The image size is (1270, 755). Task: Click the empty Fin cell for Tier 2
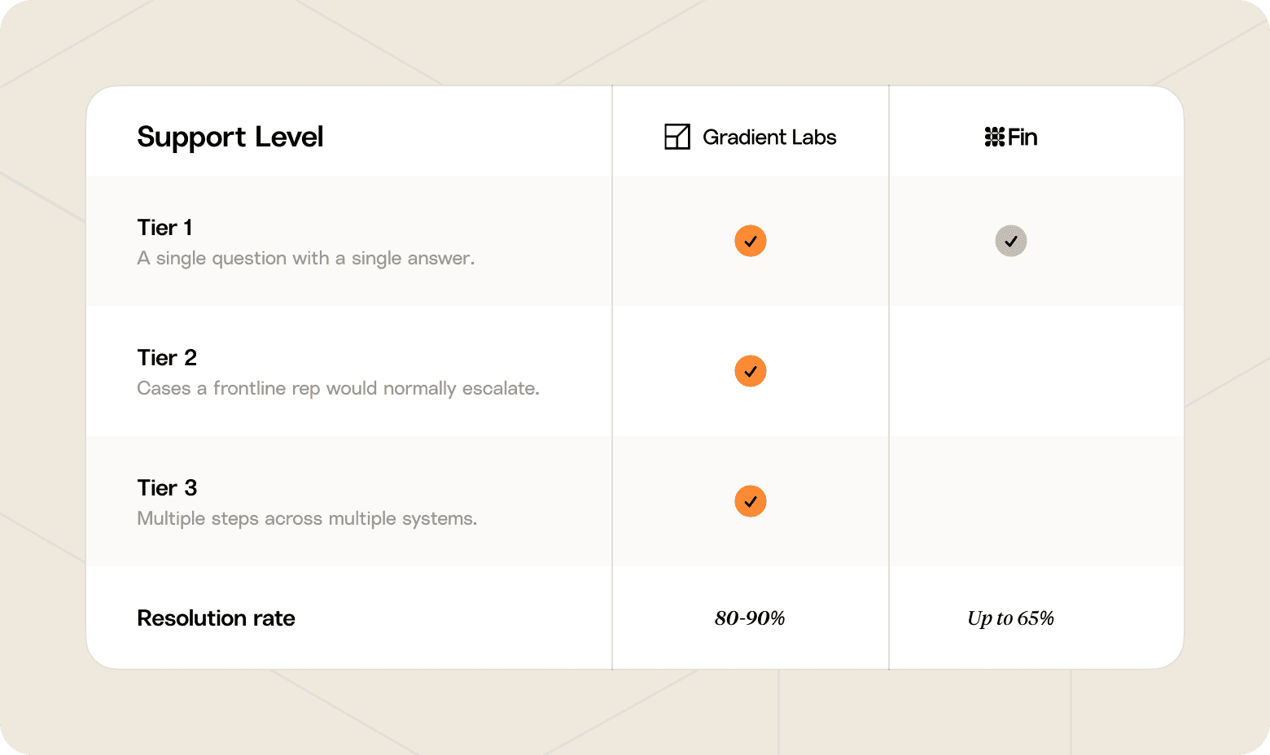[x=1036, y=371]
